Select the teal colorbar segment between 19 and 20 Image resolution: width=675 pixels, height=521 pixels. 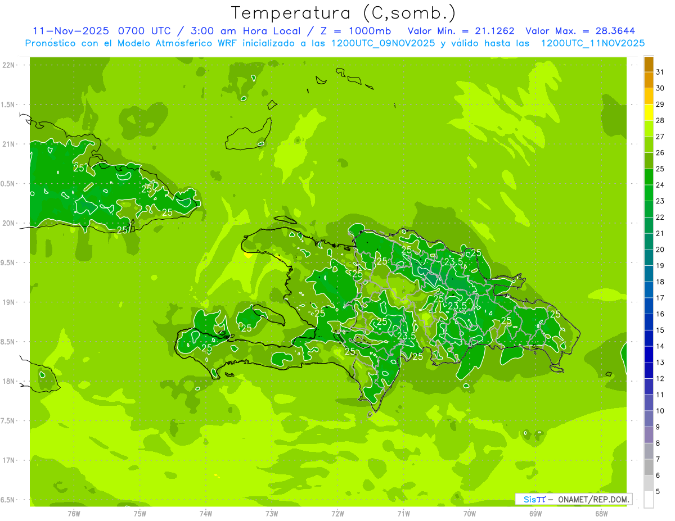tap(649, 258)
